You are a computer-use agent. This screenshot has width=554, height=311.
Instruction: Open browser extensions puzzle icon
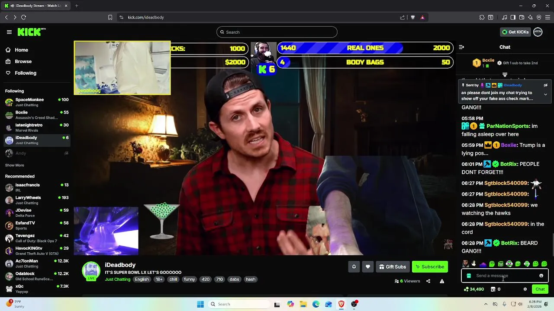482,17
